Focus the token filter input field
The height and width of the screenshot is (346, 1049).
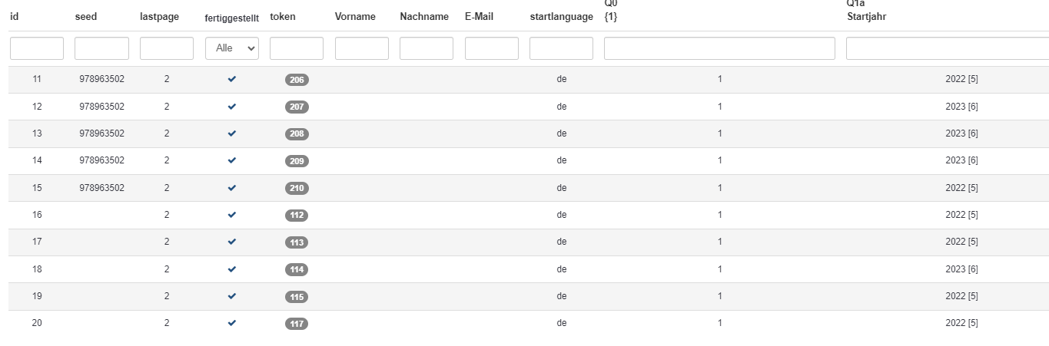tap(297, 48)
